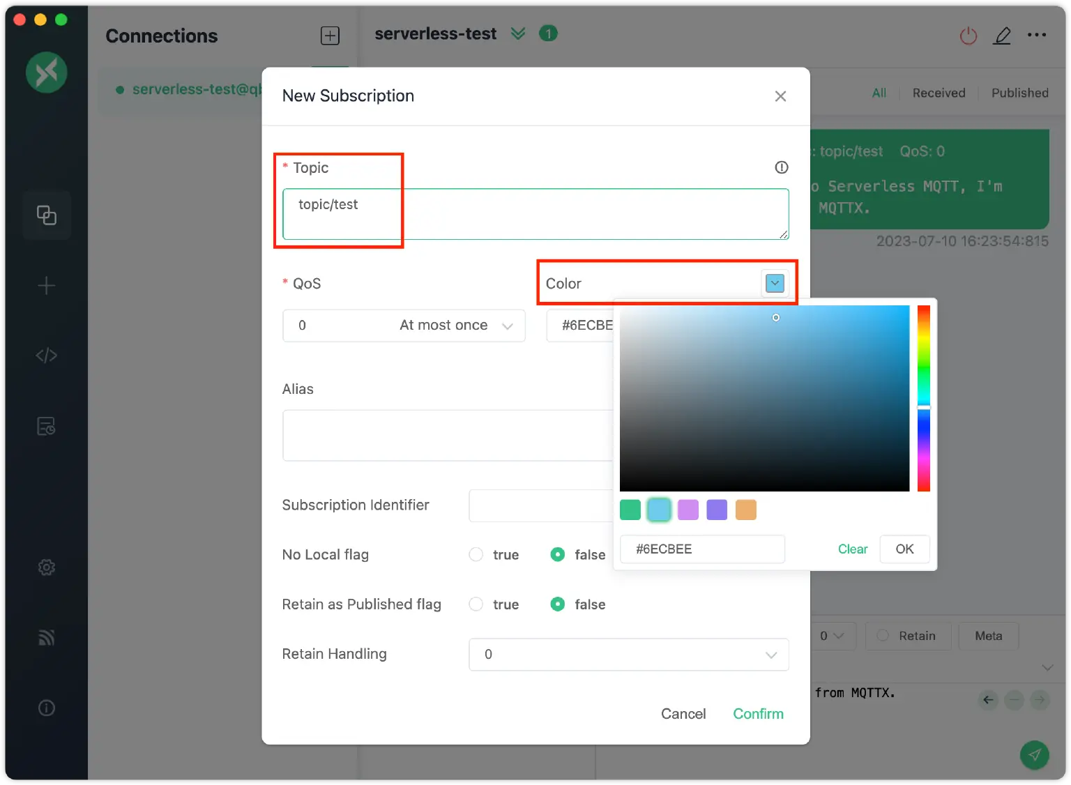Image resolution: width=1071 pixels, height=785 pixels.
Task: Open settings gear in left sidebar
Action: tap(46, 567)
